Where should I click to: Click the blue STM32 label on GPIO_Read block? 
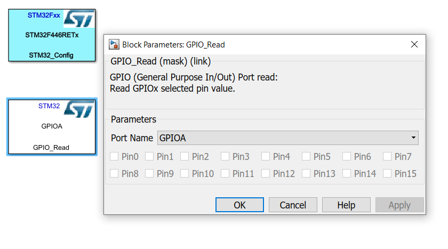click(x=49, y=106)
